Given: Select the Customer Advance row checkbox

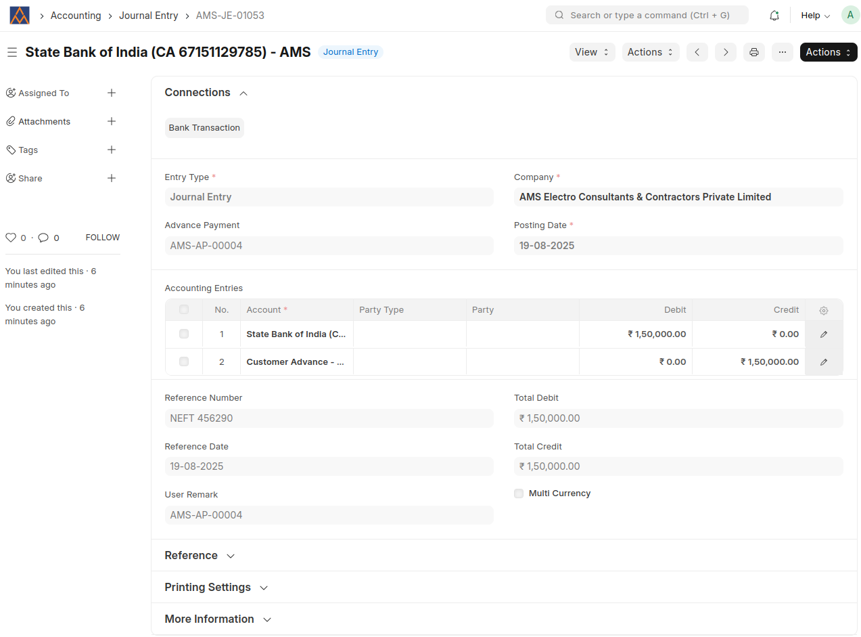Looking at the screenshot, I should pos(184,361).
